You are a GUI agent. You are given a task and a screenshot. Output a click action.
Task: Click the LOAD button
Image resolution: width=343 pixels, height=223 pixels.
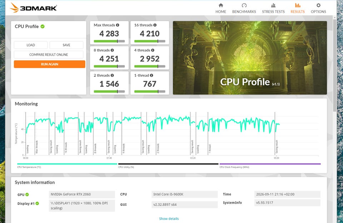pyautogui.click(x=31, y=45)
